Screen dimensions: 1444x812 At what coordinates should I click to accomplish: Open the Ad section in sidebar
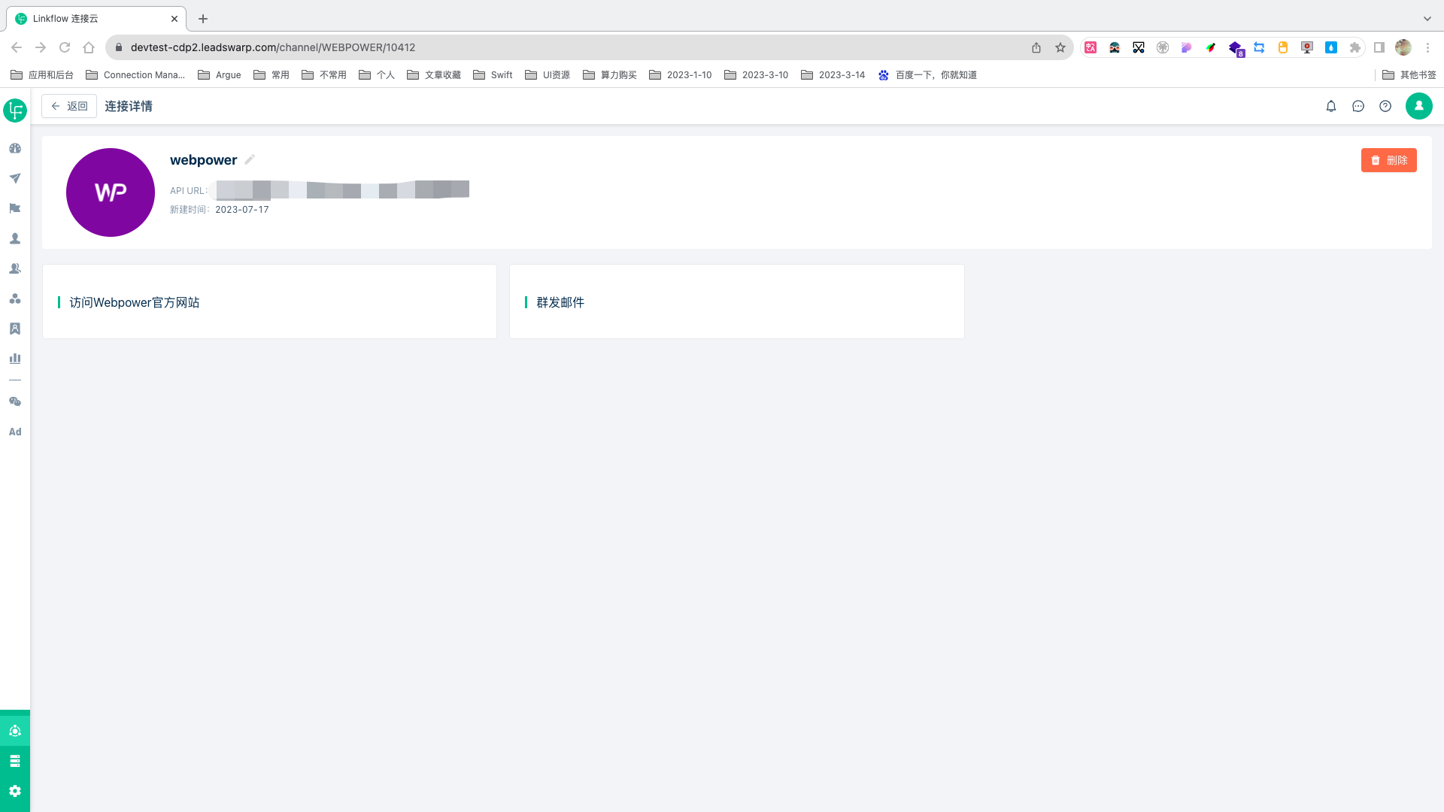click(15, 432)
